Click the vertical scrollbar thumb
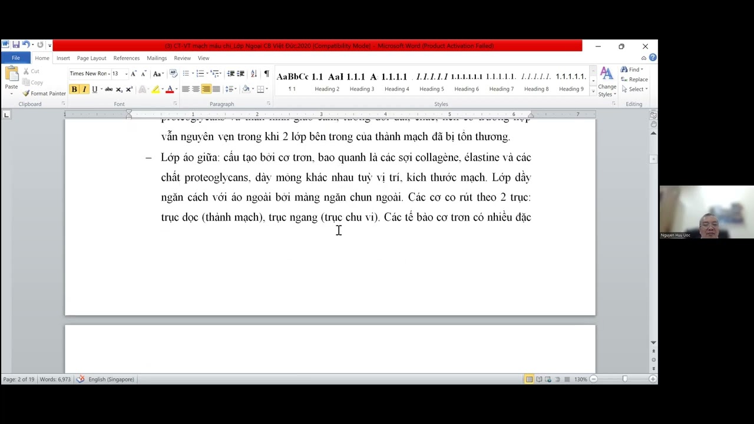The width and height of the screenshot is (754, 424). (653, 159)
